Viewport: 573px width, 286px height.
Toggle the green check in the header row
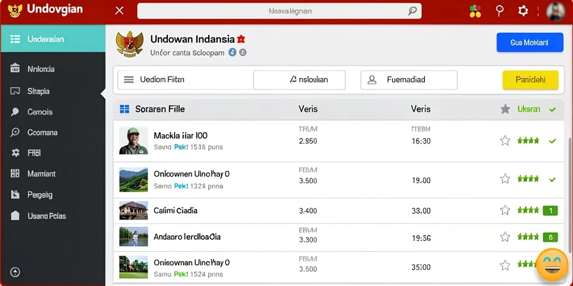552,109
